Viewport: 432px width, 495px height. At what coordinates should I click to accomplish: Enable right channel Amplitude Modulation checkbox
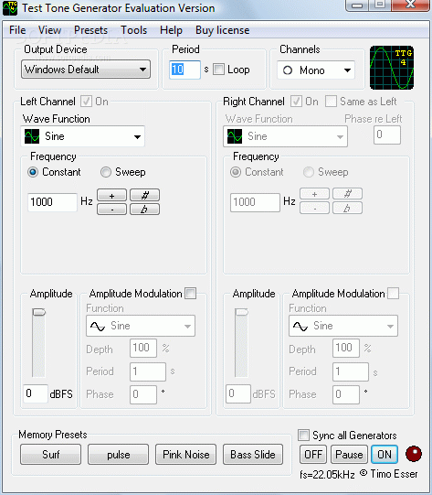tap(393, 294)
